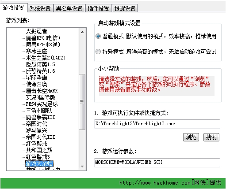226x189 pixels.
Task: Select 使命召唤 in the game list
Action: 36,84
